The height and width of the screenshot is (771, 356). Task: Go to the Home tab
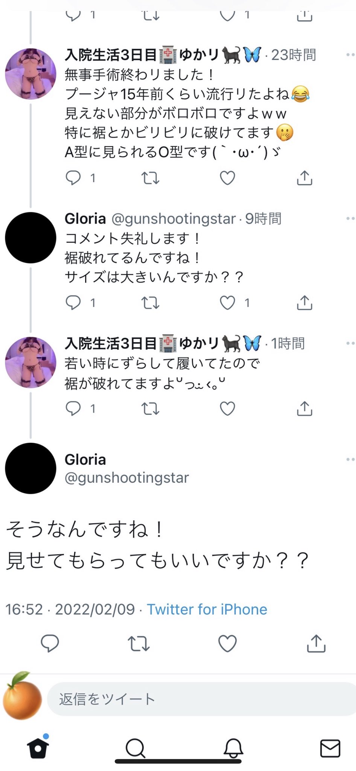coord(38,748)
